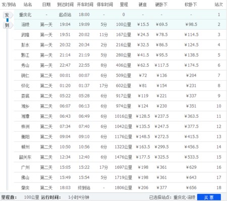This screenshot has width=227, height=201.
Task: Click the ¥148.5 hard seat price for 衡阳
Action: click(x=143, y=137)
